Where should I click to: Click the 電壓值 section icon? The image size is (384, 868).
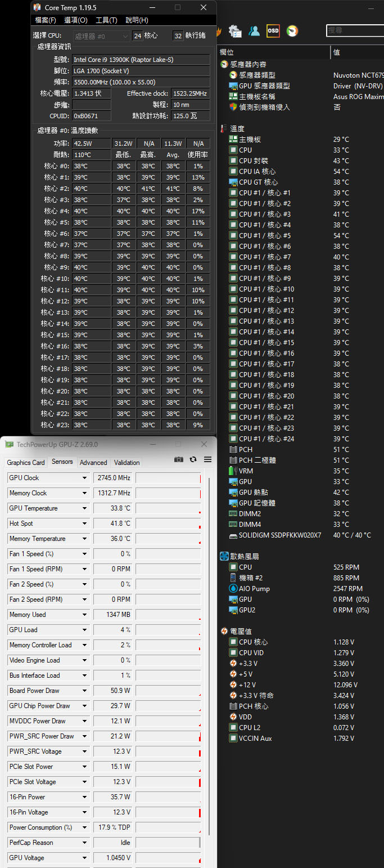(x=224, y=631)
